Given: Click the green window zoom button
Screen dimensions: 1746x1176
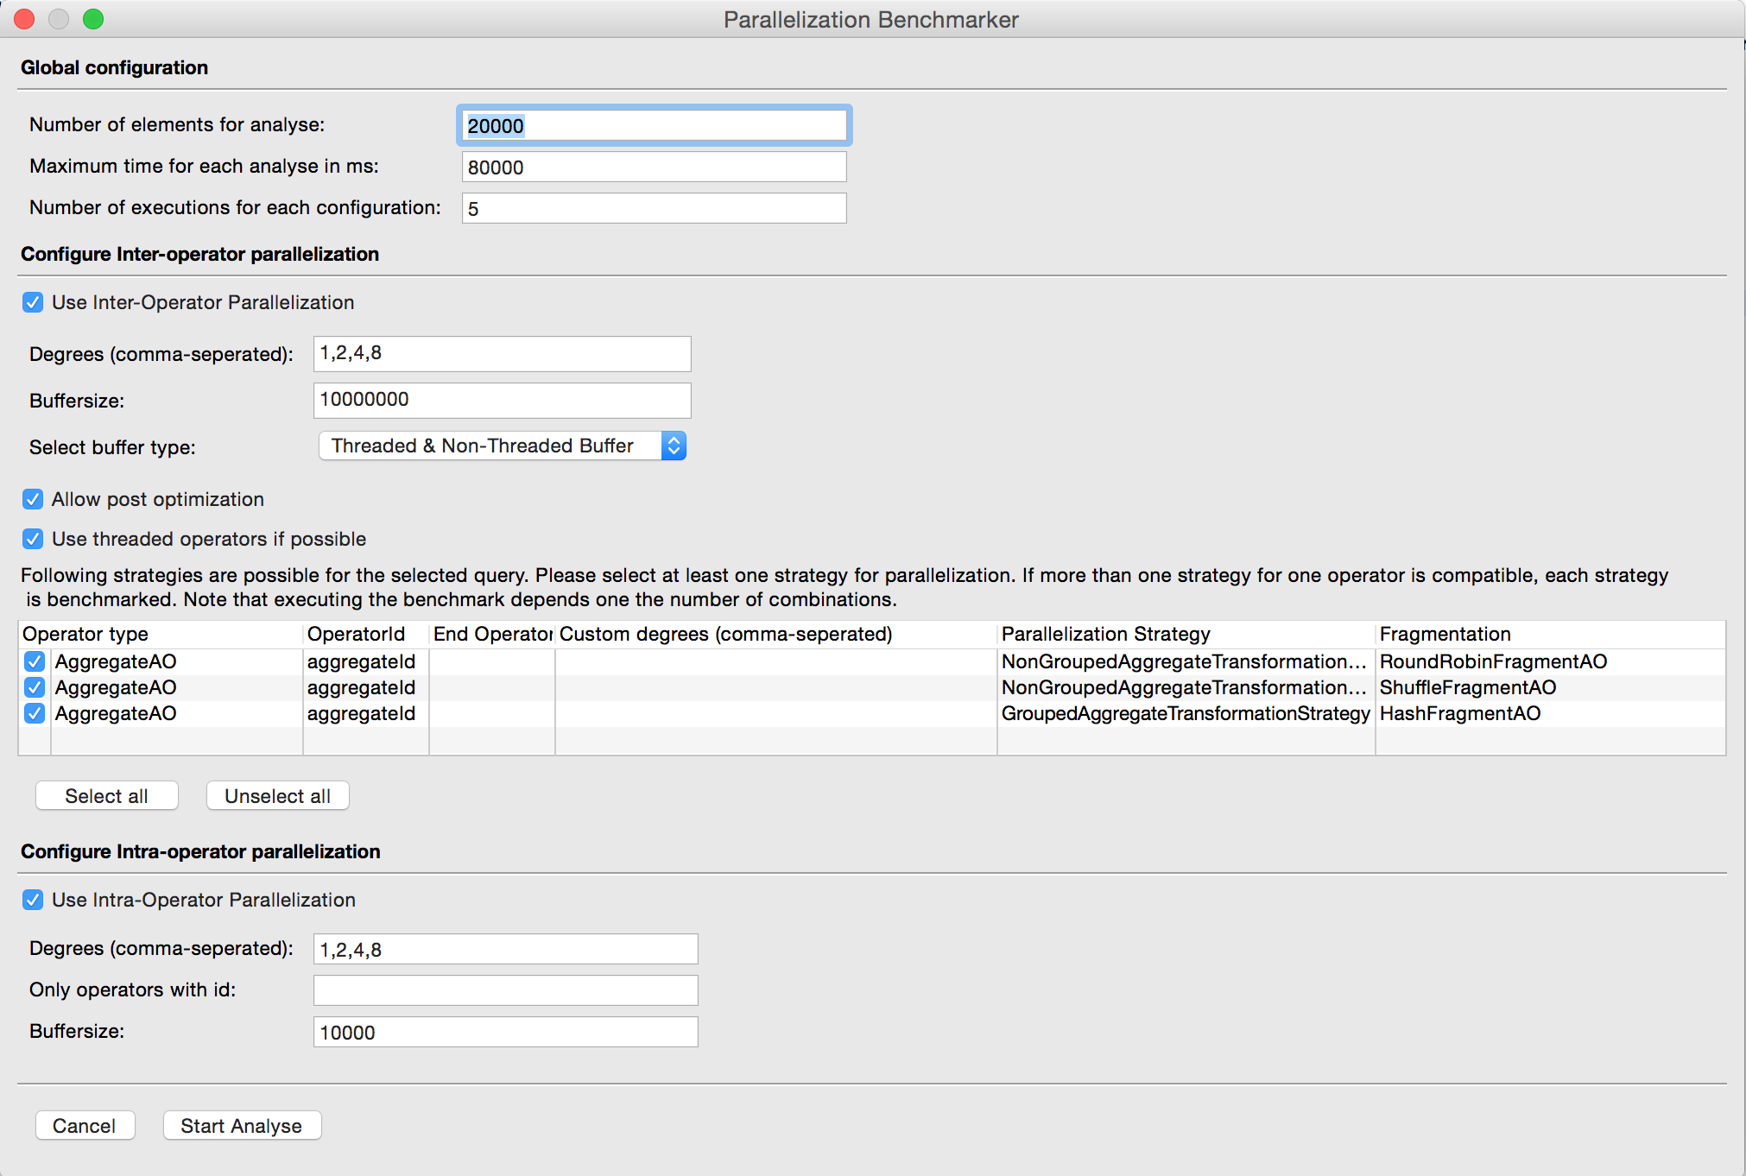Looking at the screenshot, I should point(93,19).
